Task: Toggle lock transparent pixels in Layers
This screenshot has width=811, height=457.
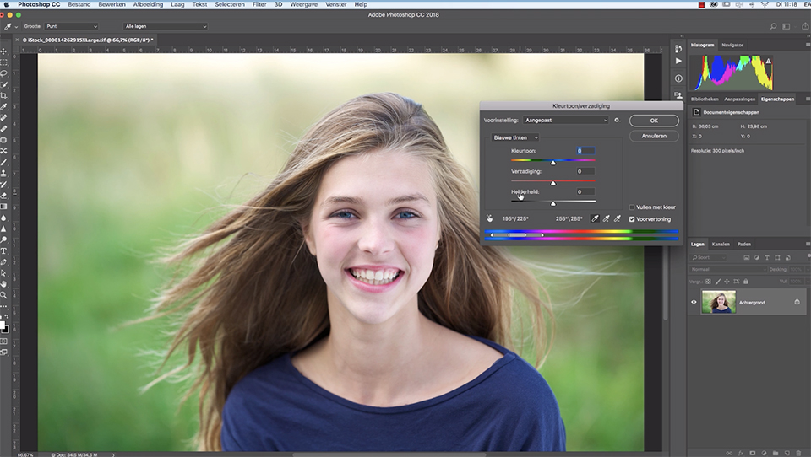Action: 708,282
